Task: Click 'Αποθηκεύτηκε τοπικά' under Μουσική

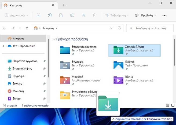Action: (86, 80)
